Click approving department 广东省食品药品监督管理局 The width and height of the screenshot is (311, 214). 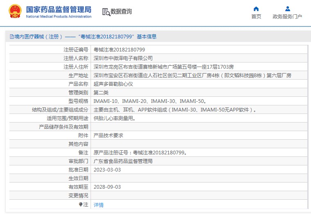pyautogui.click(x=123, y=161)
